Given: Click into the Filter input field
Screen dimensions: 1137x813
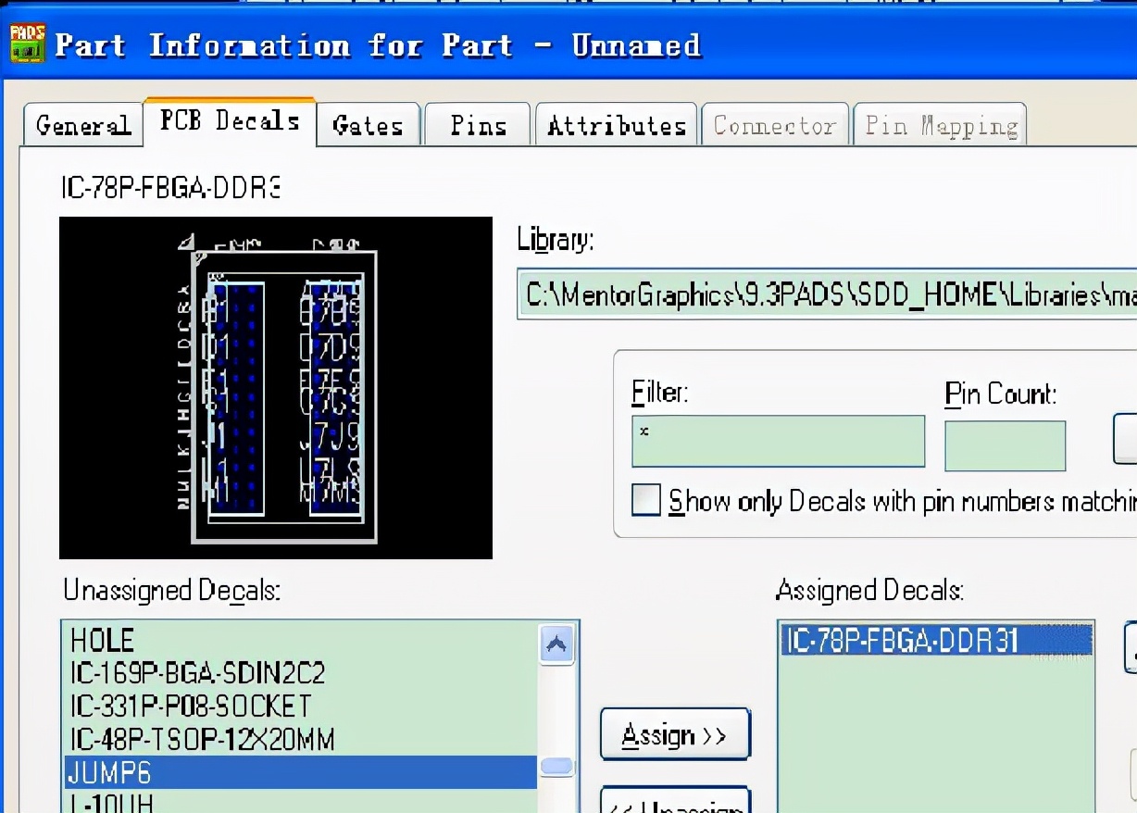Looking at the screenshot, I should 778,441.
